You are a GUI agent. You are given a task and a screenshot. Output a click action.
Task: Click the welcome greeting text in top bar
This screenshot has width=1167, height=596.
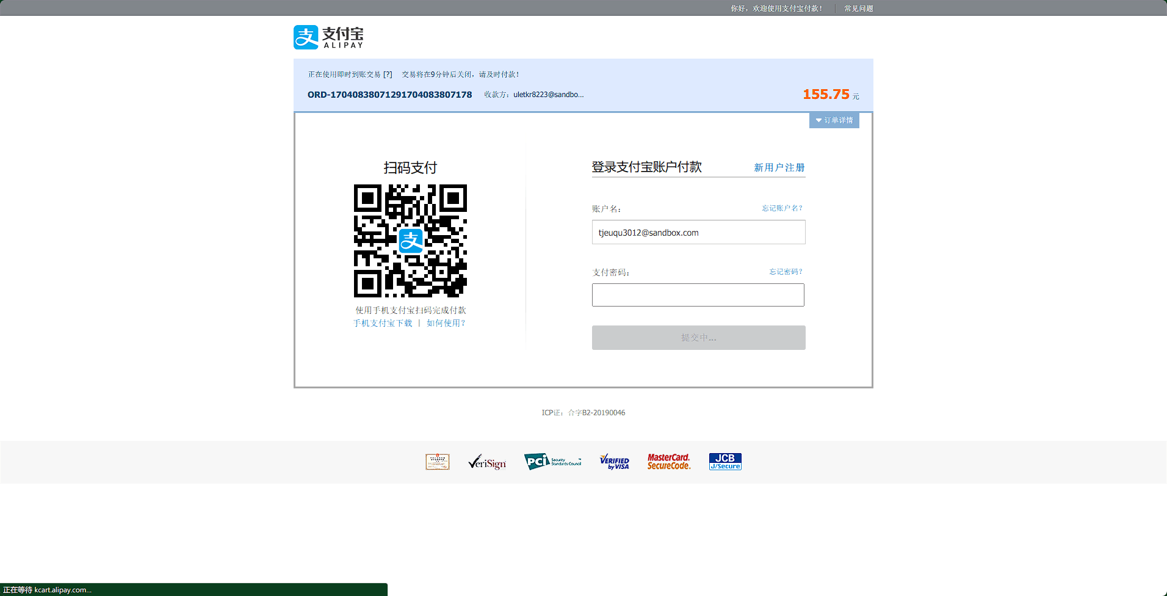(776, 9)
